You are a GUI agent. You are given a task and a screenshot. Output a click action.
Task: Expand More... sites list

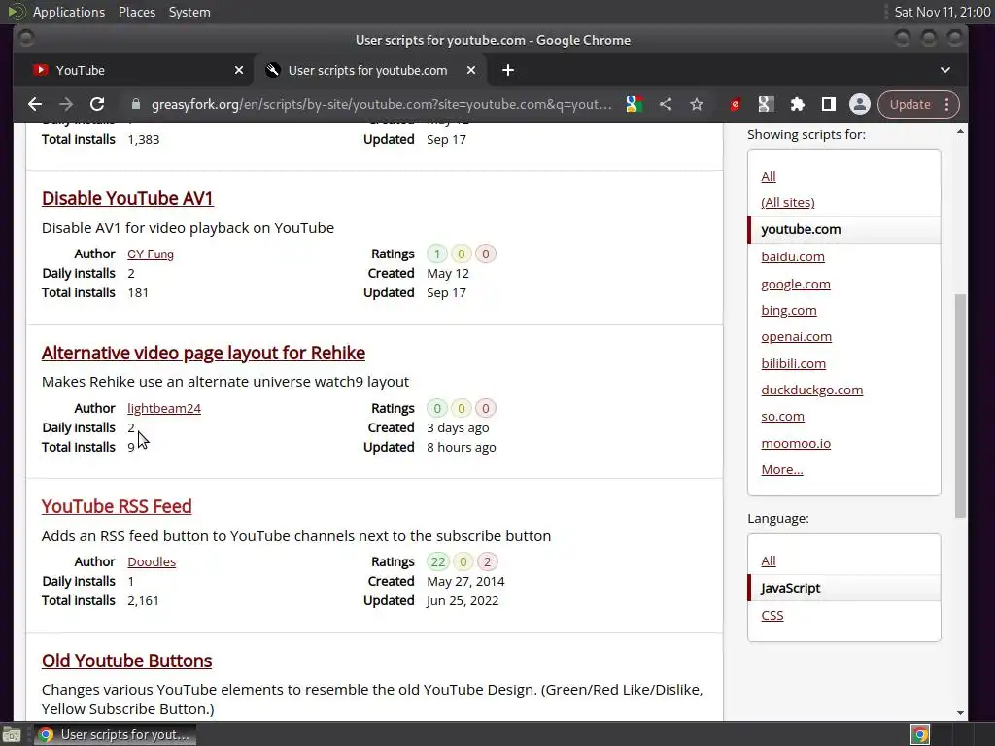(782, 470)
